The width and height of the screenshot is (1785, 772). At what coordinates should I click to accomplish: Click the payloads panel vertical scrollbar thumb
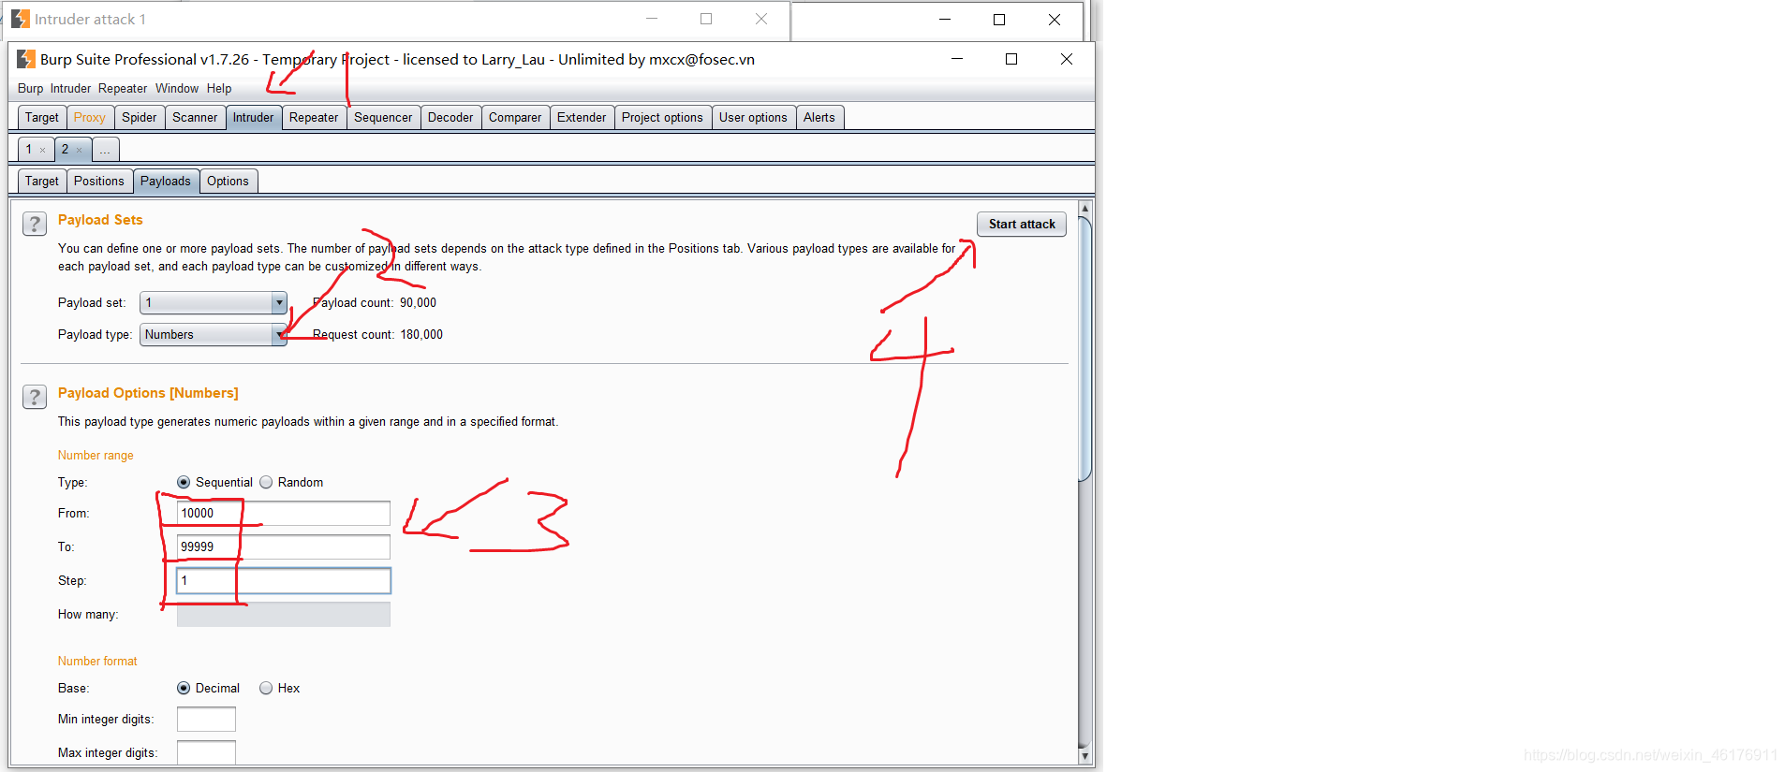[x=1084, y=348]
